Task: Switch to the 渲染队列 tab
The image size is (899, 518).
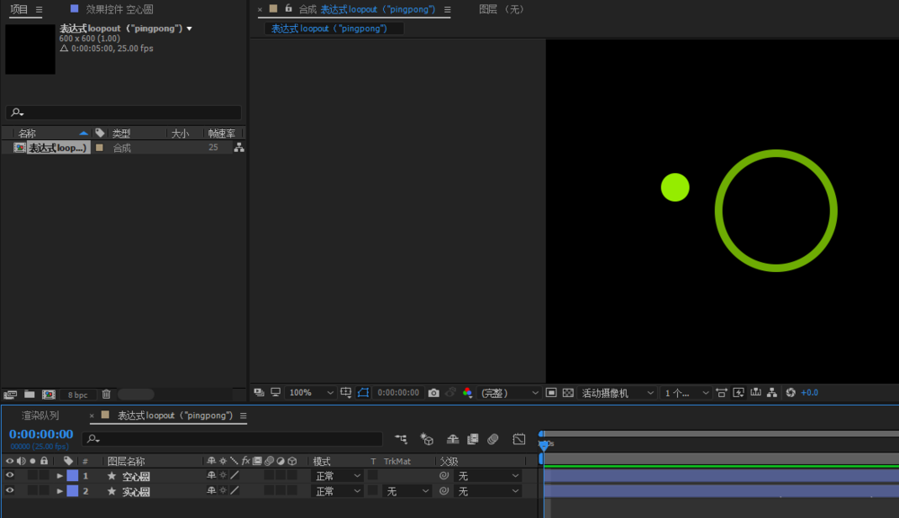Action: [x=40, y=416]
